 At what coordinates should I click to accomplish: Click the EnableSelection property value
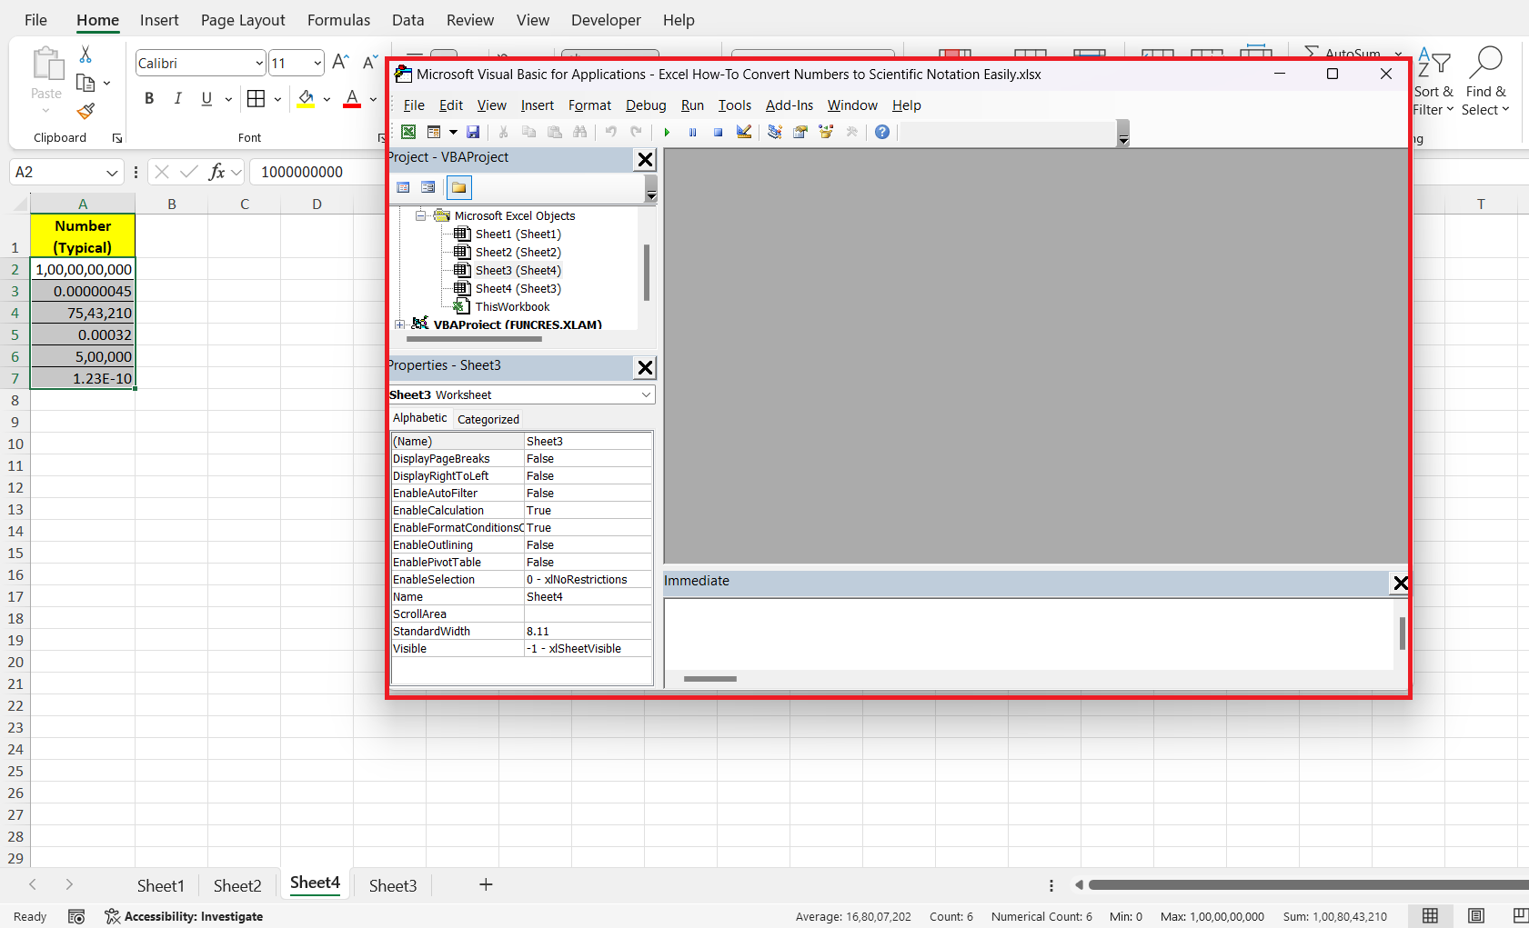(588, 579)
